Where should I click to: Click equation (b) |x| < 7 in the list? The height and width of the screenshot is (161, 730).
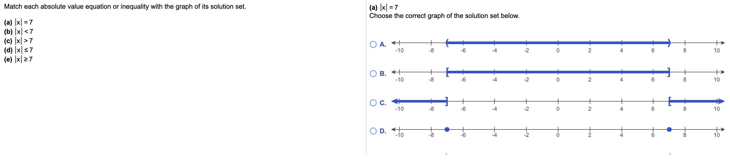tap(18, 32)
